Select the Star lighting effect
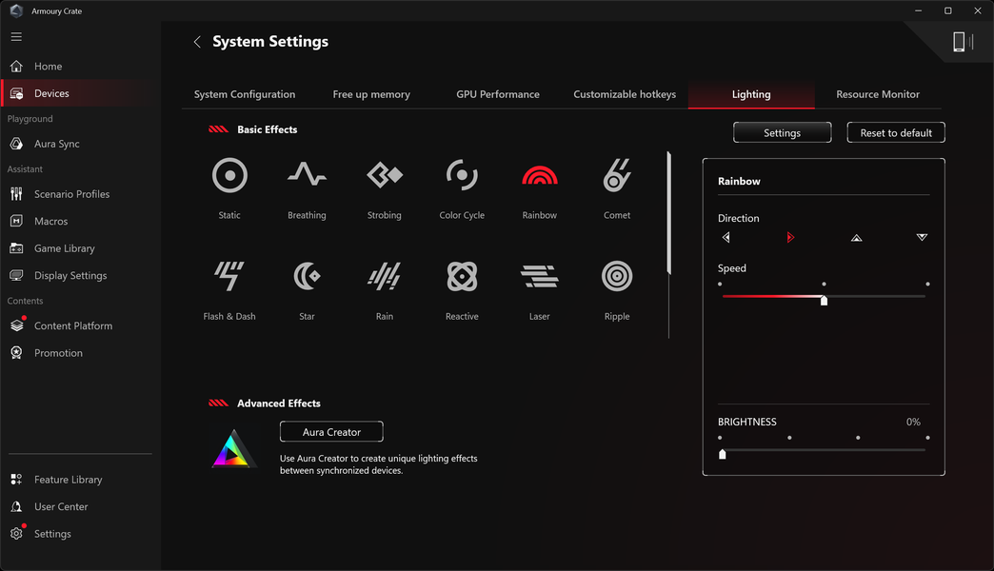The height and width of the screenshot is (571, 994). click(x=307, y=289)
